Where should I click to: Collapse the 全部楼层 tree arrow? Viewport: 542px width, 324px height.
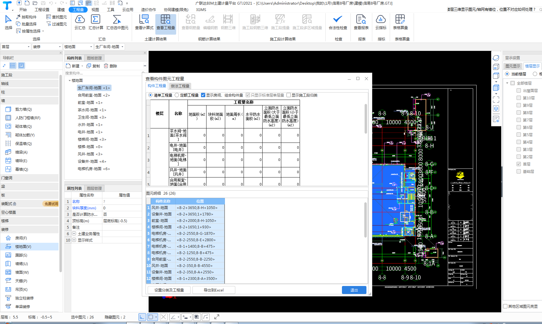click(x=507, y=83)
